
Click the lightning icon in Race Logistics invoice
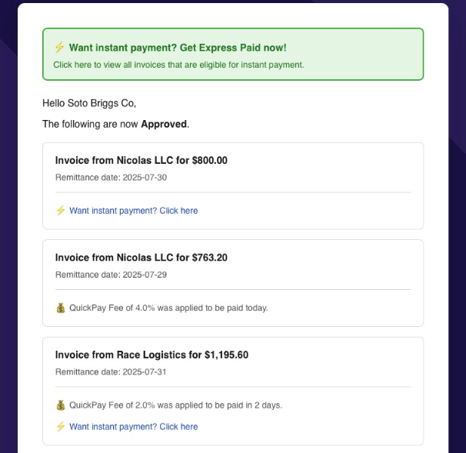61,427
